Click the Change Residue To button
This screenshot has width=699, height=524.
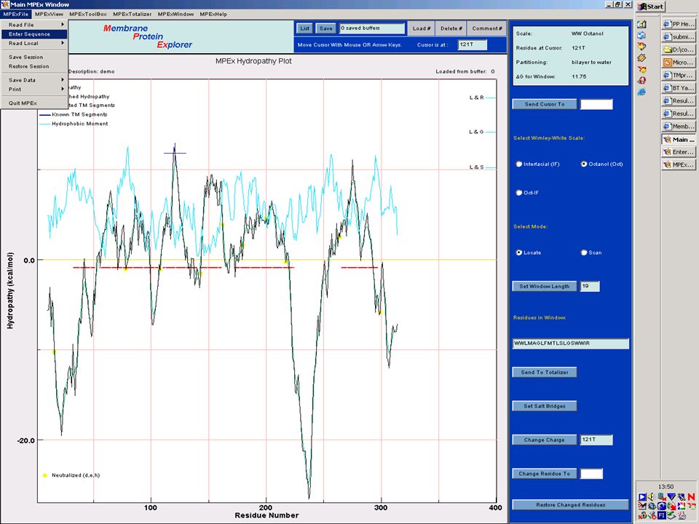point(545,474)
